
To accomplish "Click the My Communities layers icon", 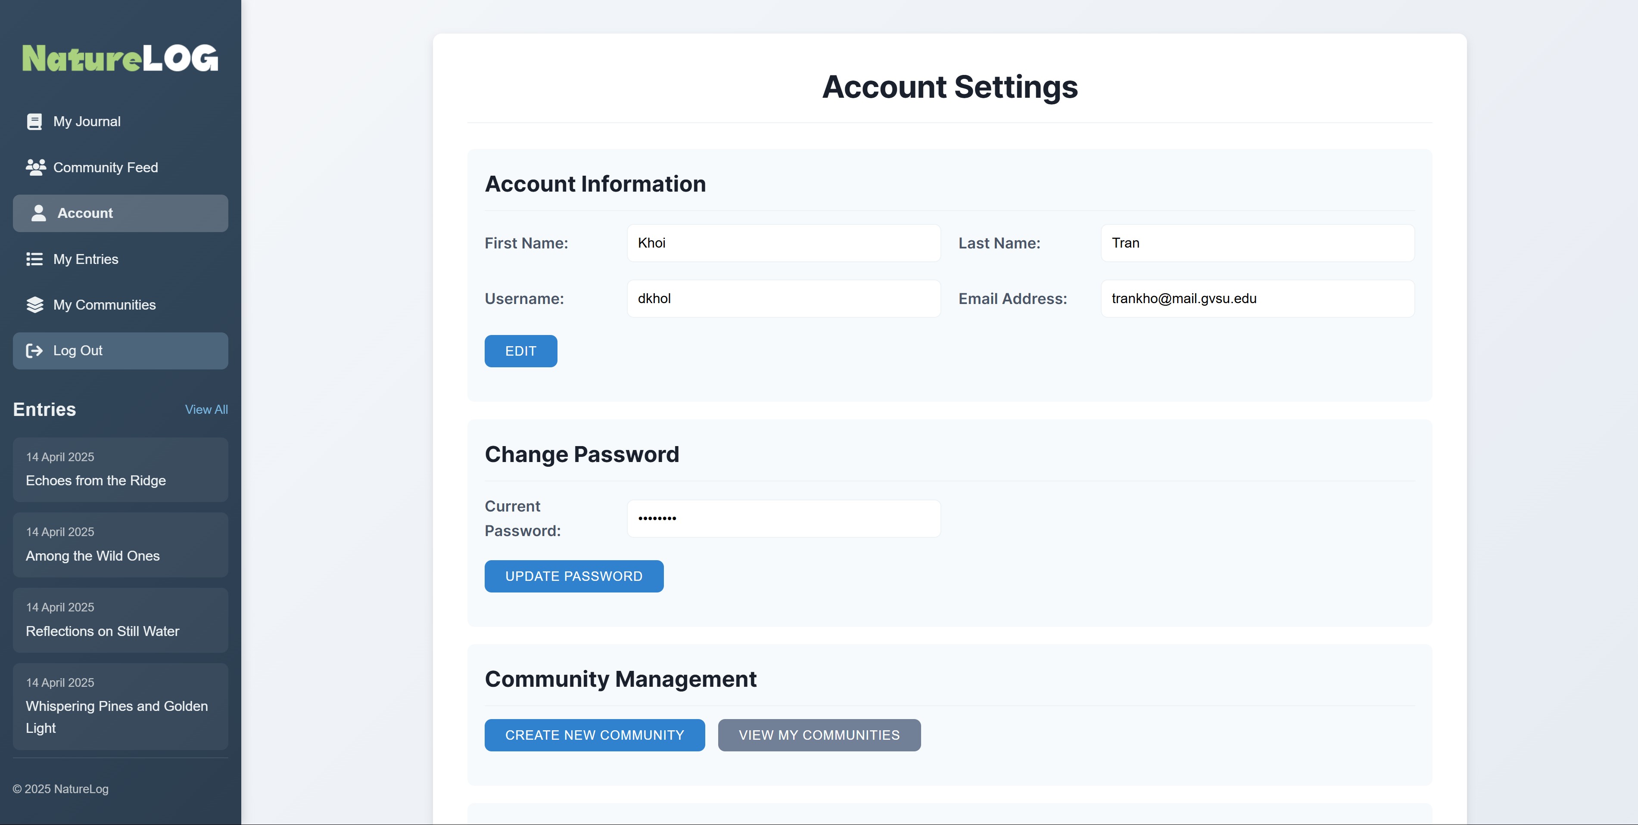I will [x=35, y=305].
